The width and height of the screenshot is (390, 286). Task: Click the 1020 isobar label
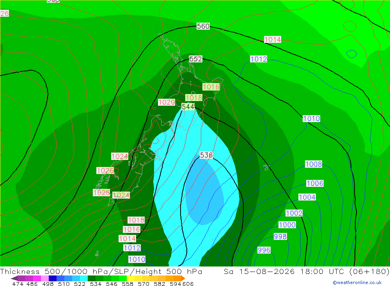[x=167, y=102]
